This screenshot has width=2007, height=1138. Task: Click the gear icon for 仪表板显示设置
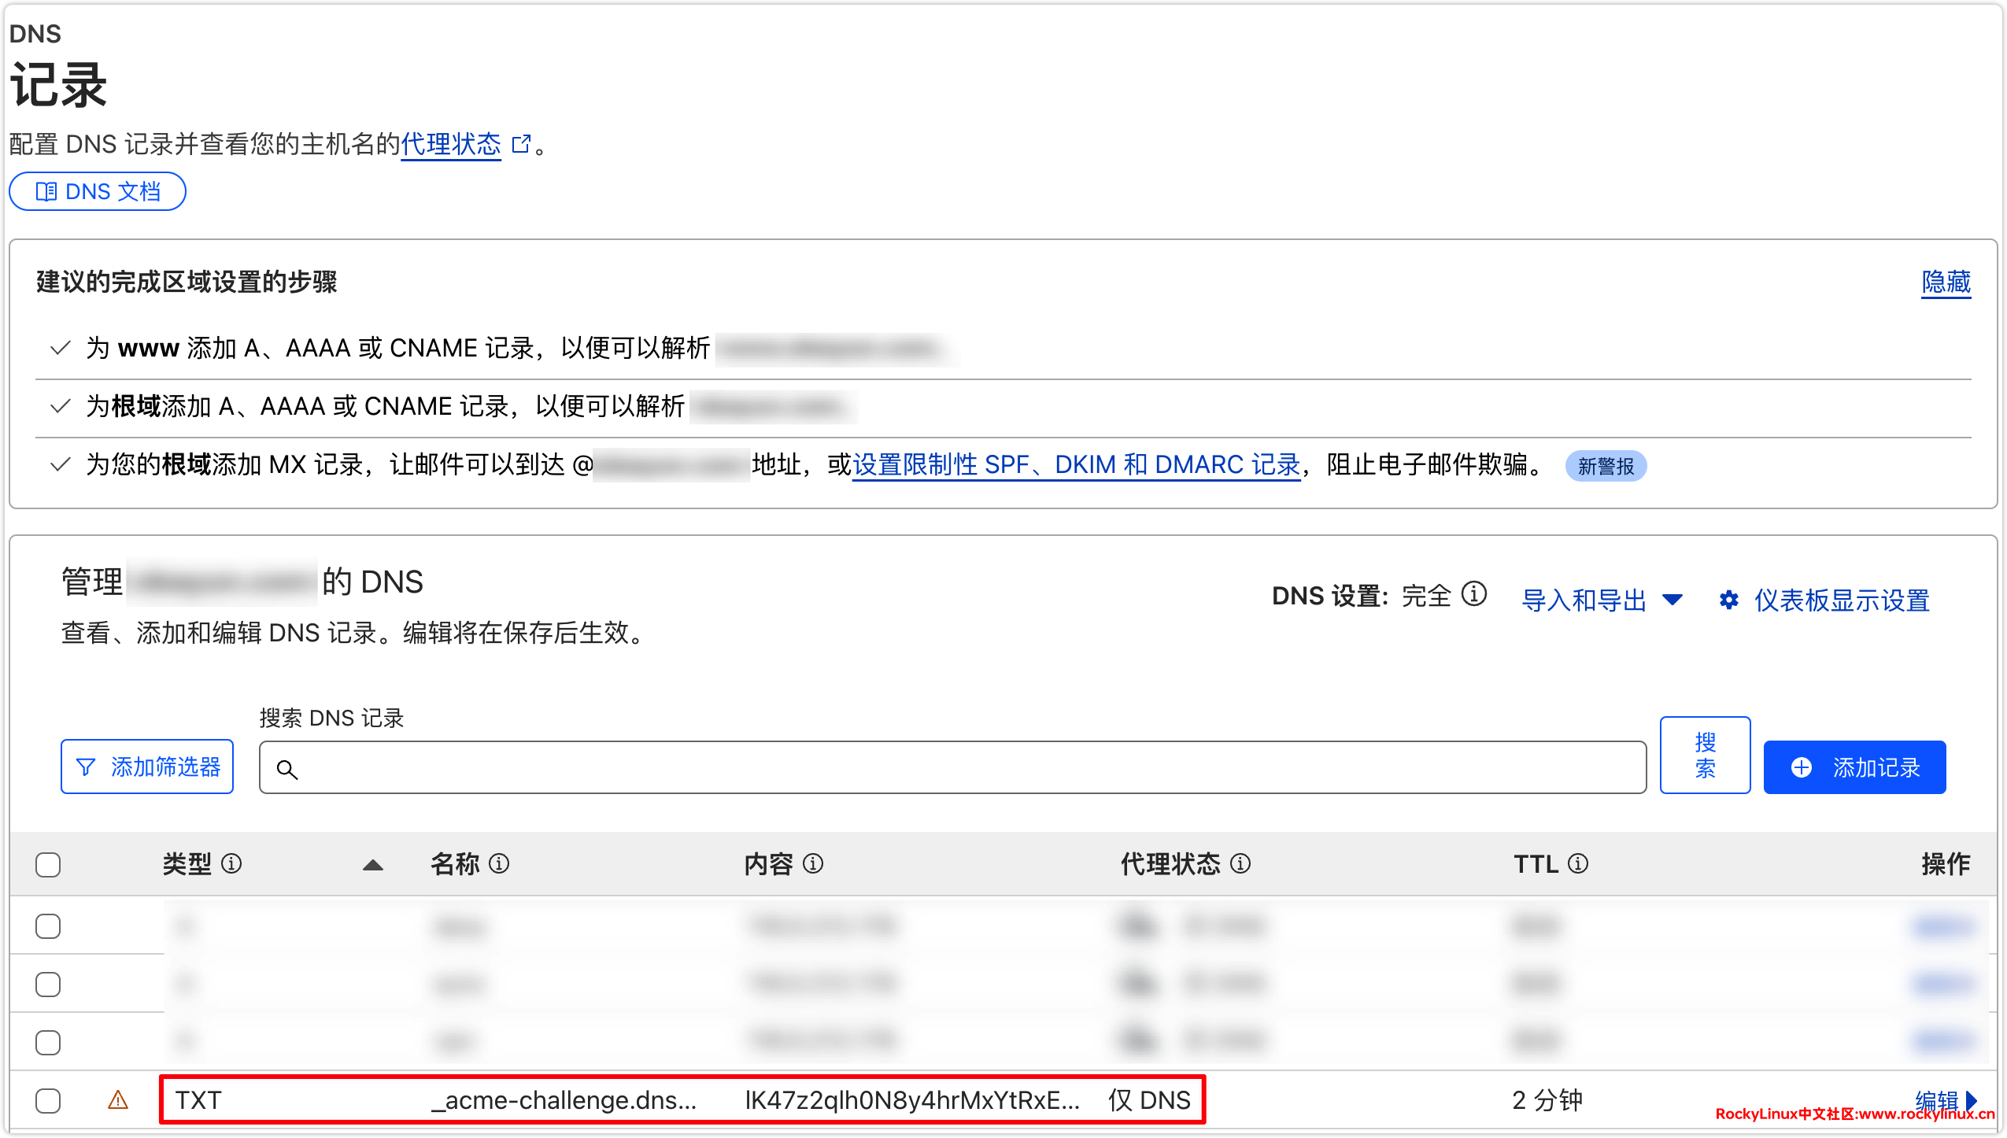tap(1728, 600)
